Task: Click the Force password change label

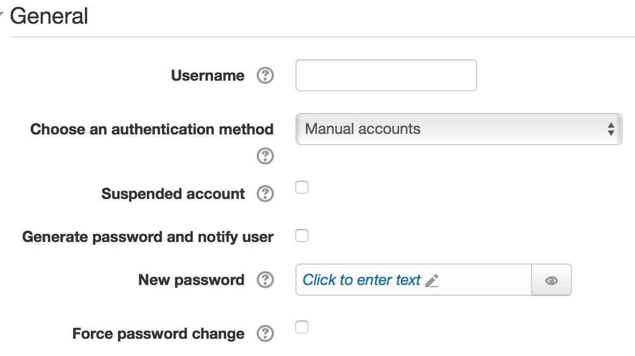Action: point(158,334)
